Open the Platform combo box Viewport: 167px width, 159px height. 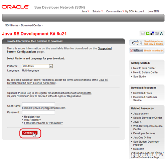coord(37,66)
